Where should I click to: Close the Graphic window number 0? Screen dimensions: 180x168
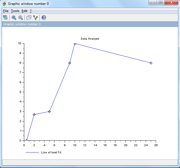coord(171,3)
